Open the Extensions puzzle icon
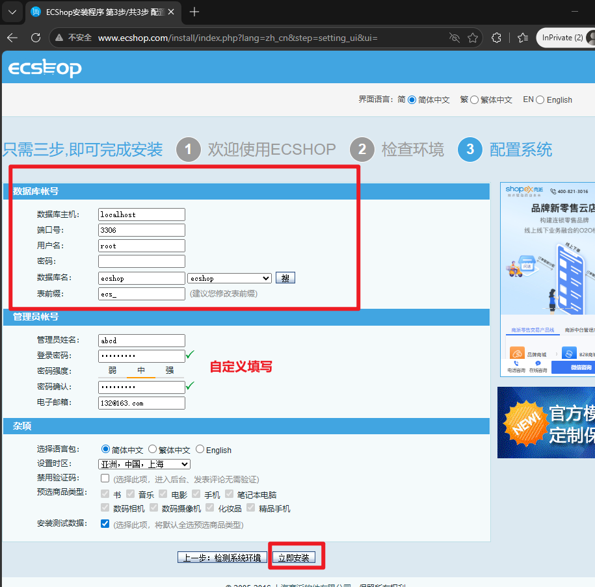The width and height of the screenshot is (595, 587). click(x=496, y=38)
